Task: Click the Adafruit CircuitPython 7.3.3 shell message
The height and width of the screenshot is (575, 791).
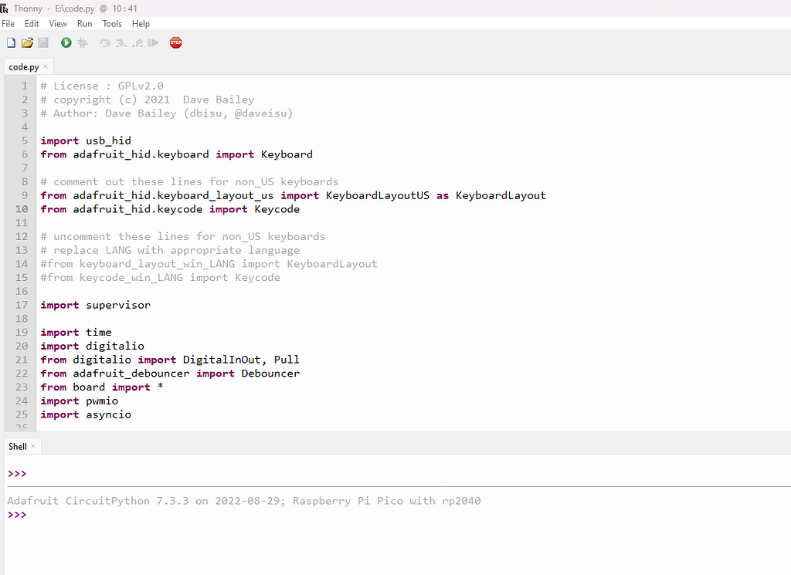Action: coord(244,501)
